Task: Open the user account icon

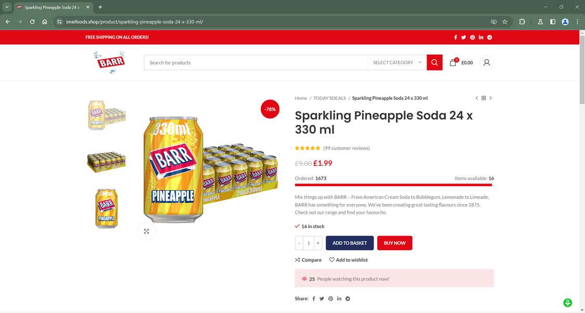Action: 486,62
